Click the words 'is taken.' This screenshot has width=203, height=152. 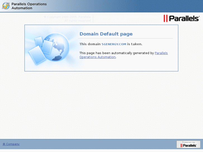pyautogui.click(x=135, y=44)
